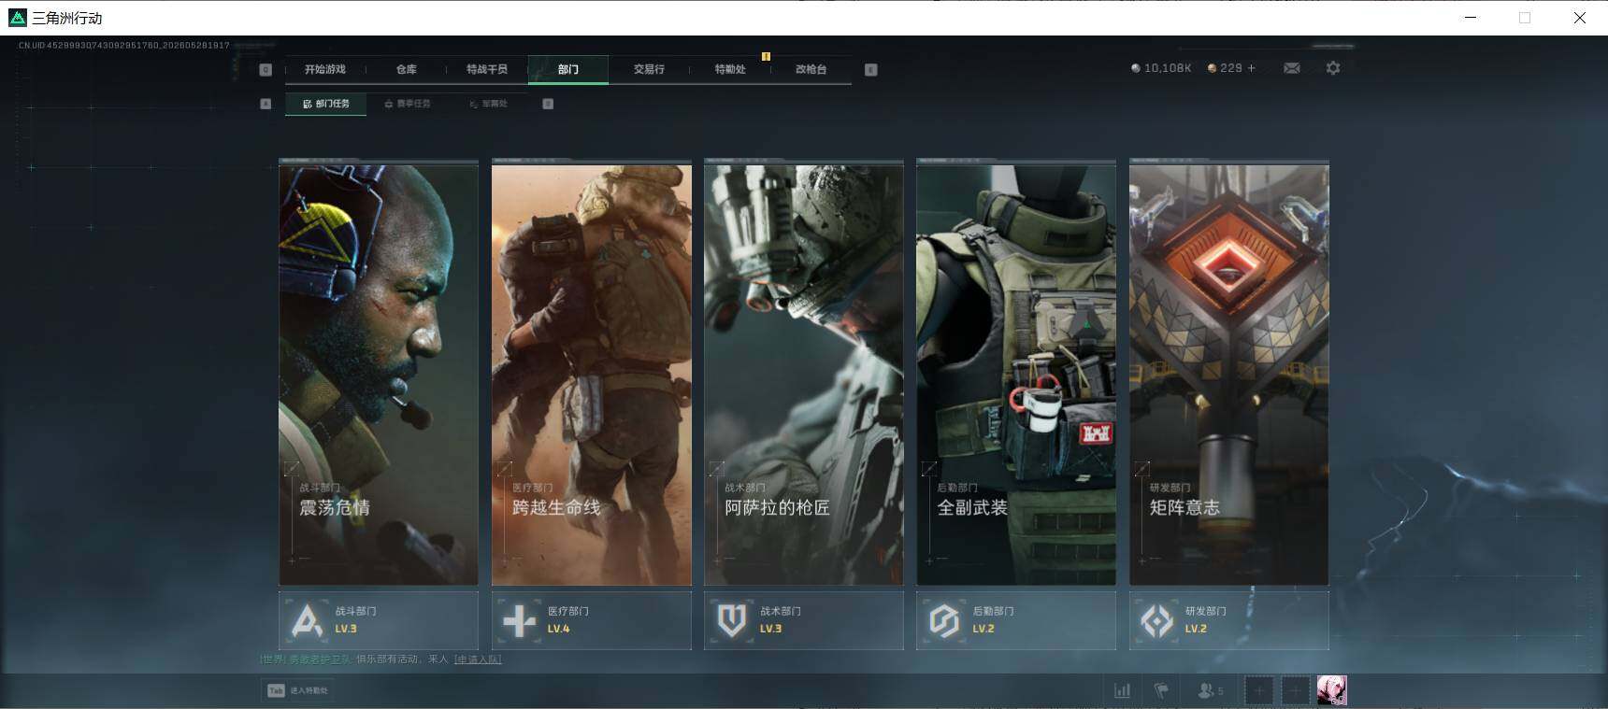The image size is (1608, 709).
Task: Click the key hint right of 军需处
Action: pos(548,104)
